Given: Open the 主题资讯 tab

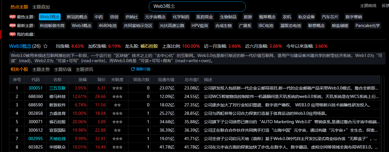Looking at the screenshot, I should pos(85,69).
